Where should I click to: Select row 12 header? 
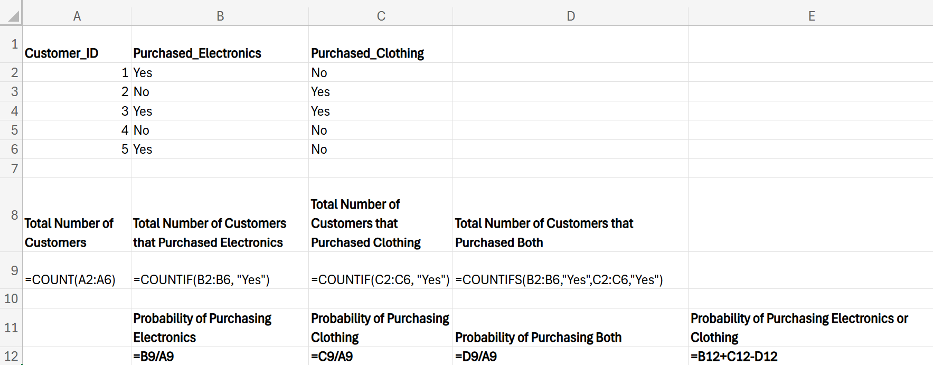(12, 356)
